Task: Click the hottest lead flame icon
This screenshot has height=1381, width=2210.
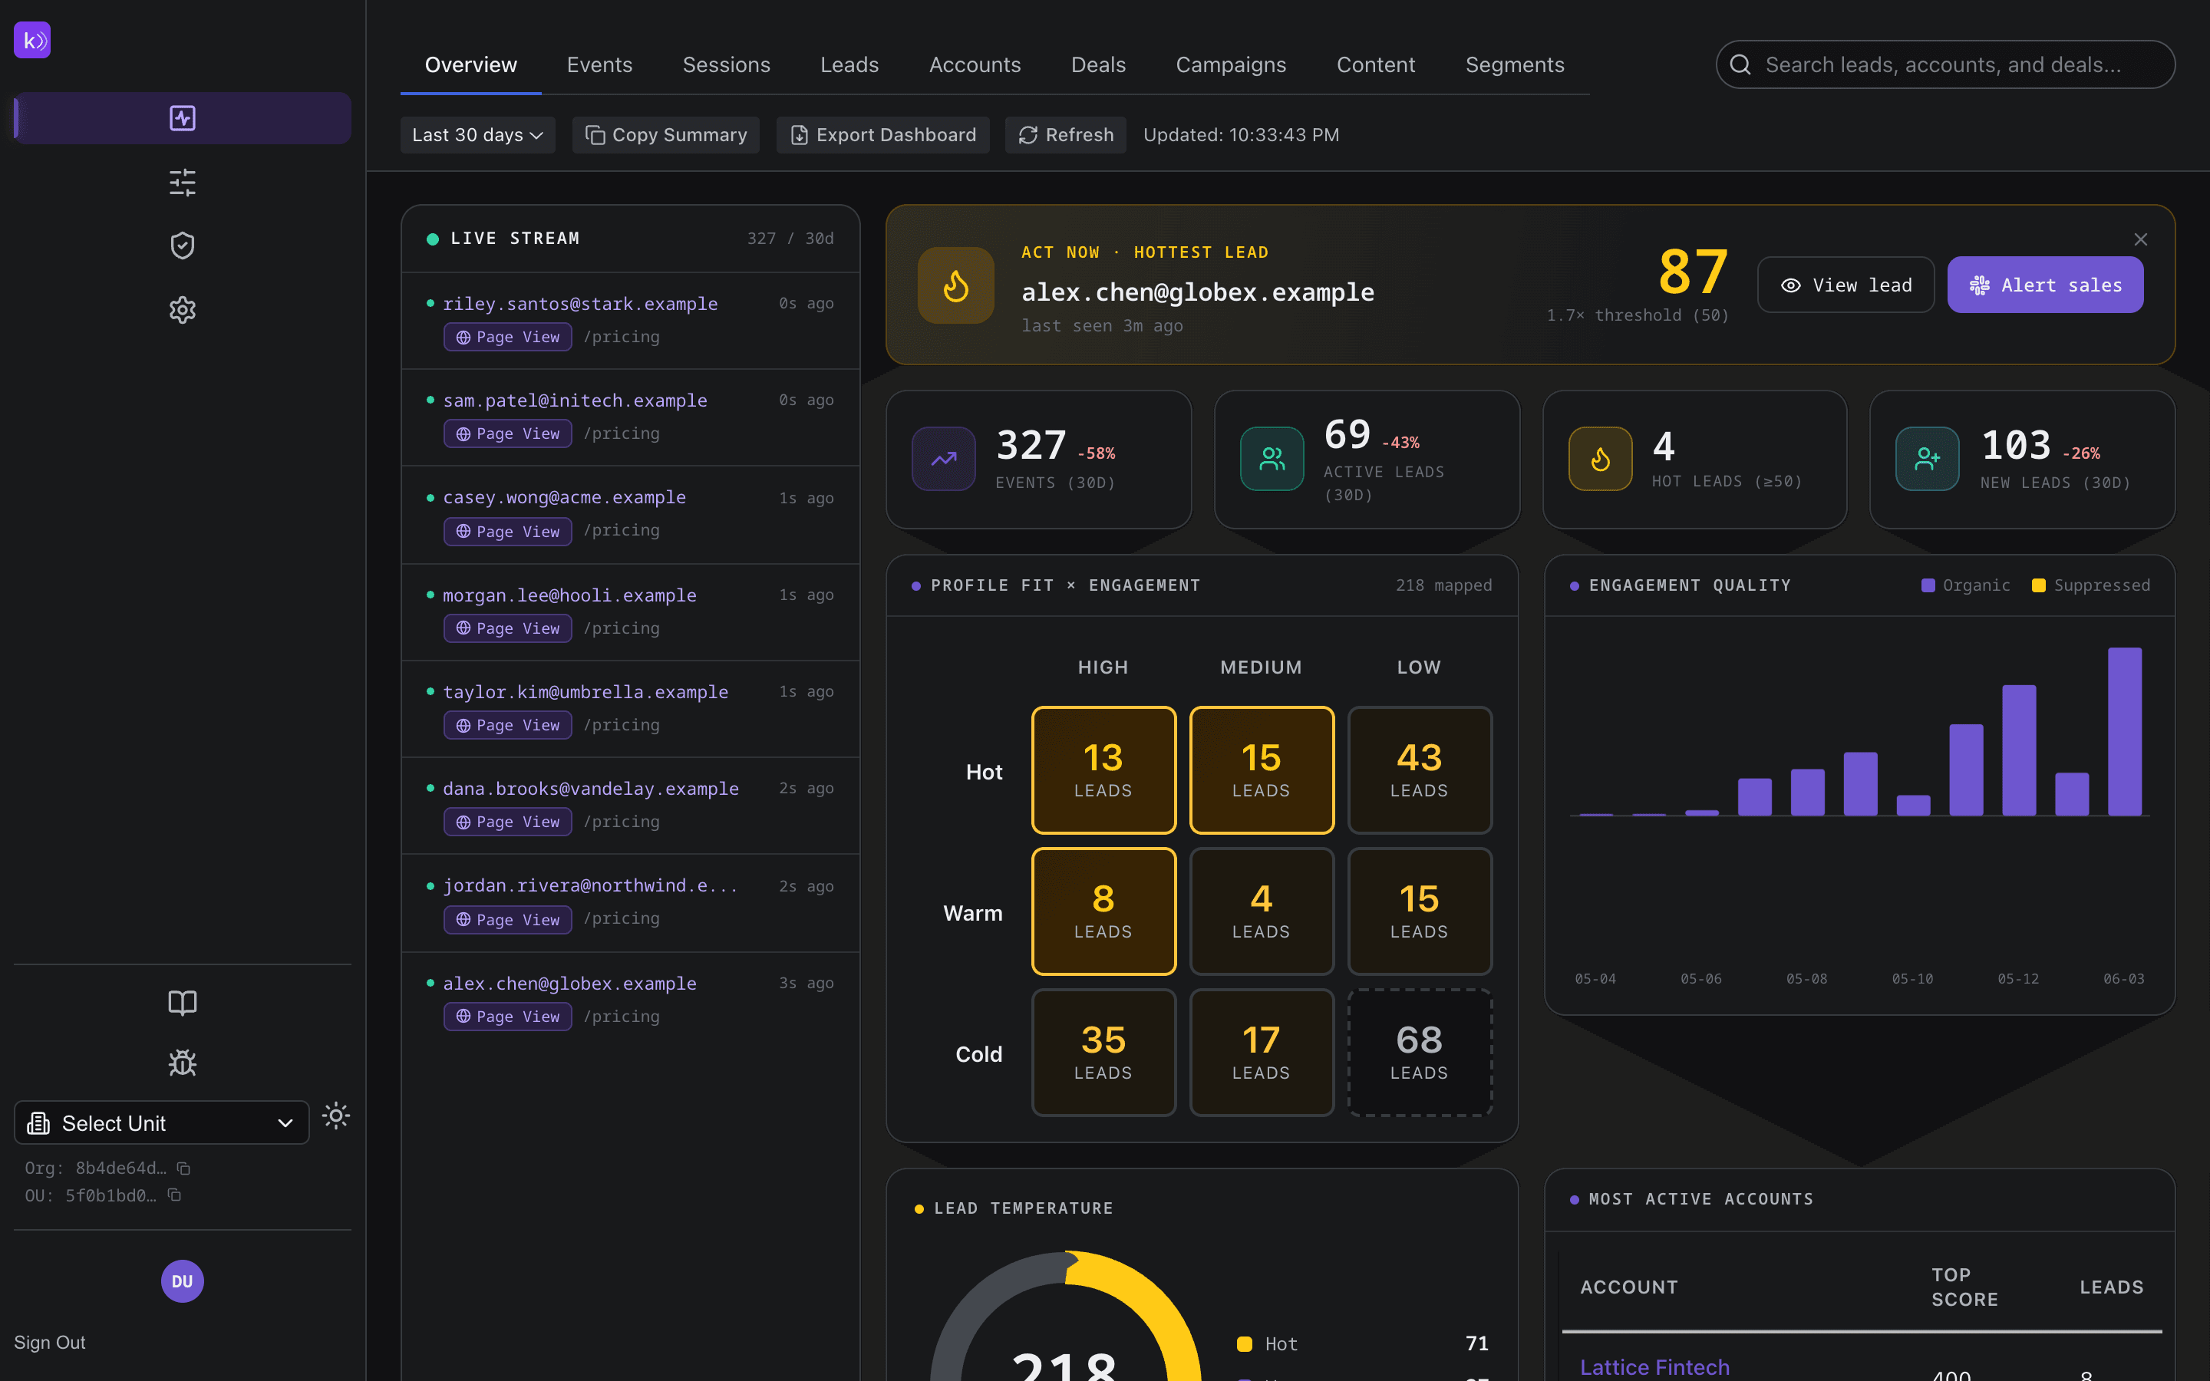Action: pyautogui.click(x=956, y=285)
